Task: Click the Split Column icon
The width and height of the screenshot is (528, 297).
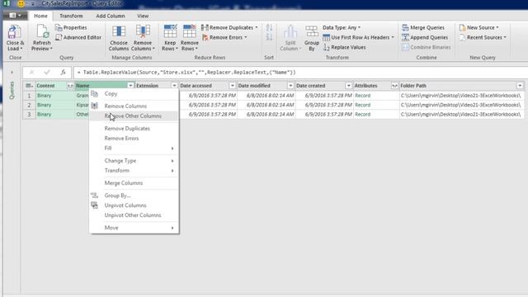Action: point(290,32)
